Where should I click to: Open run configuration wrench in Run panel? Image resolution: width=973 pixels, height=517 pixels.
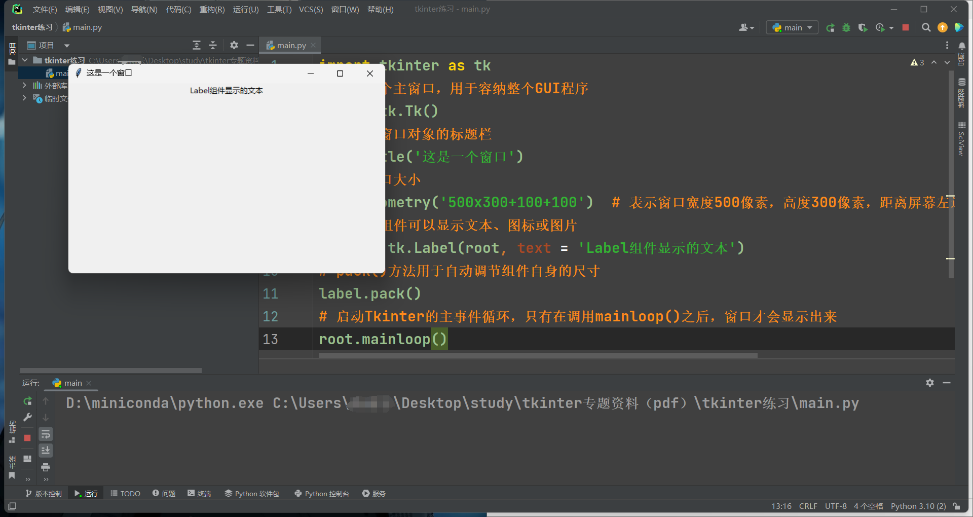27,417
